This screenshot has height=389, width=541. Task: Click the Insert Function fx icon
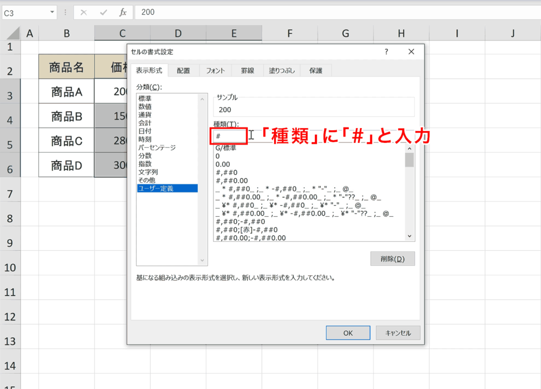click(123, 12)
